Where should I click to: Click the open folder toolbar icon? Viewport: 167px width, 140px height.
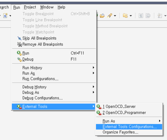click(x=102, y=16)
